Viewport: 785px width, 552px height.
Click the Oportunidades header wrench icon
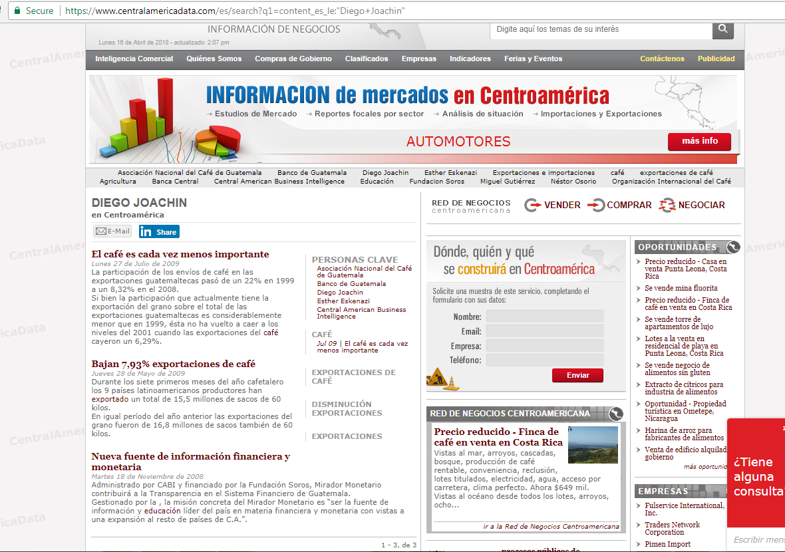[733, 247]
